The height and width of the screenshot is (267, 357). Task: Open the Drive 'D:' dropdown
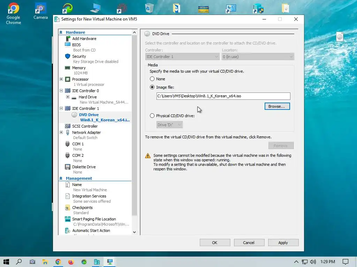point(169,125)
